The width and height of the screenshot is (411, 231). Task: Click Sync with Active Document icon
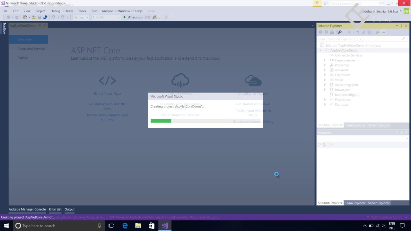point(358,32)
